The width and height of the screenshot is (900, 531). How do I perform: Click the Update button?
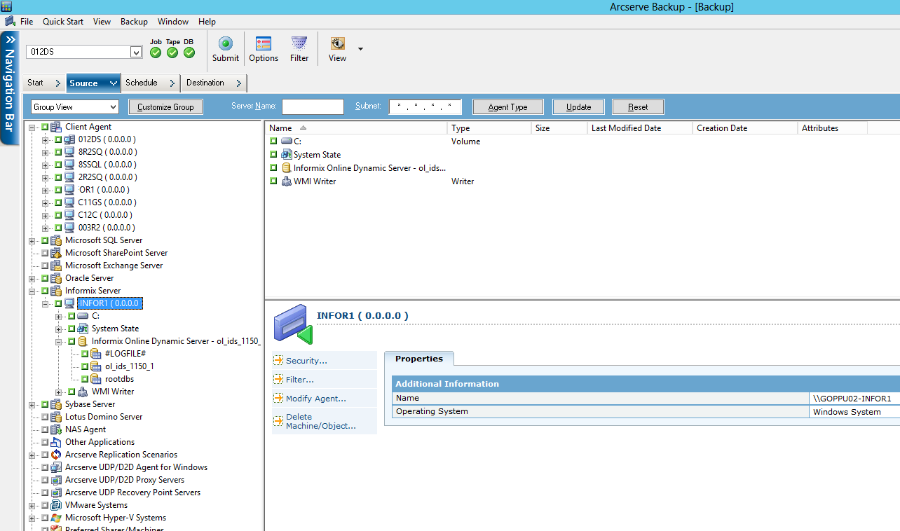(578, 106)
